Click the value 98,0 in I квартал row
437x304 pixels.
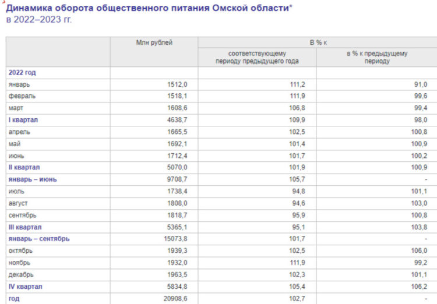tap(421, 120)
